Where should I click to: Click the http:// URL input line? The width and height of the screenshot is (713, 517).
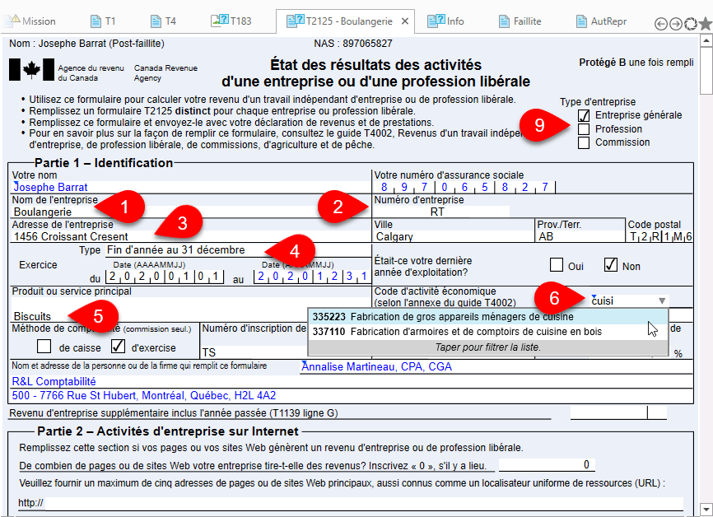[364, 503]
